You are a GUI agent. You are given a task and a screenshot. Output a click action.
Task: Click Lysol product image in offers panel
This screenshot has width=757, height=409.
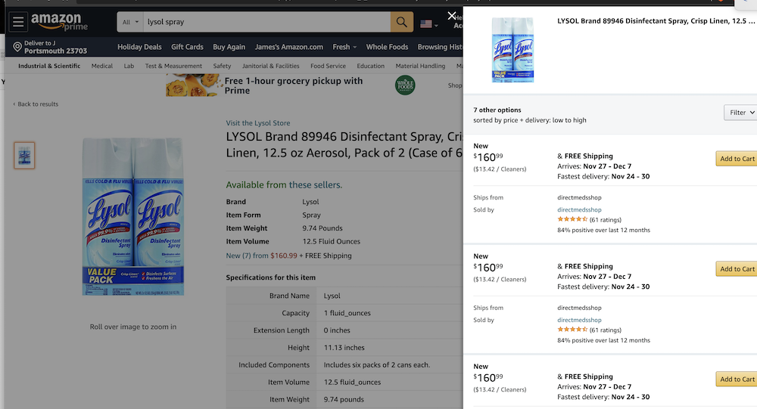tap(512, 49)
